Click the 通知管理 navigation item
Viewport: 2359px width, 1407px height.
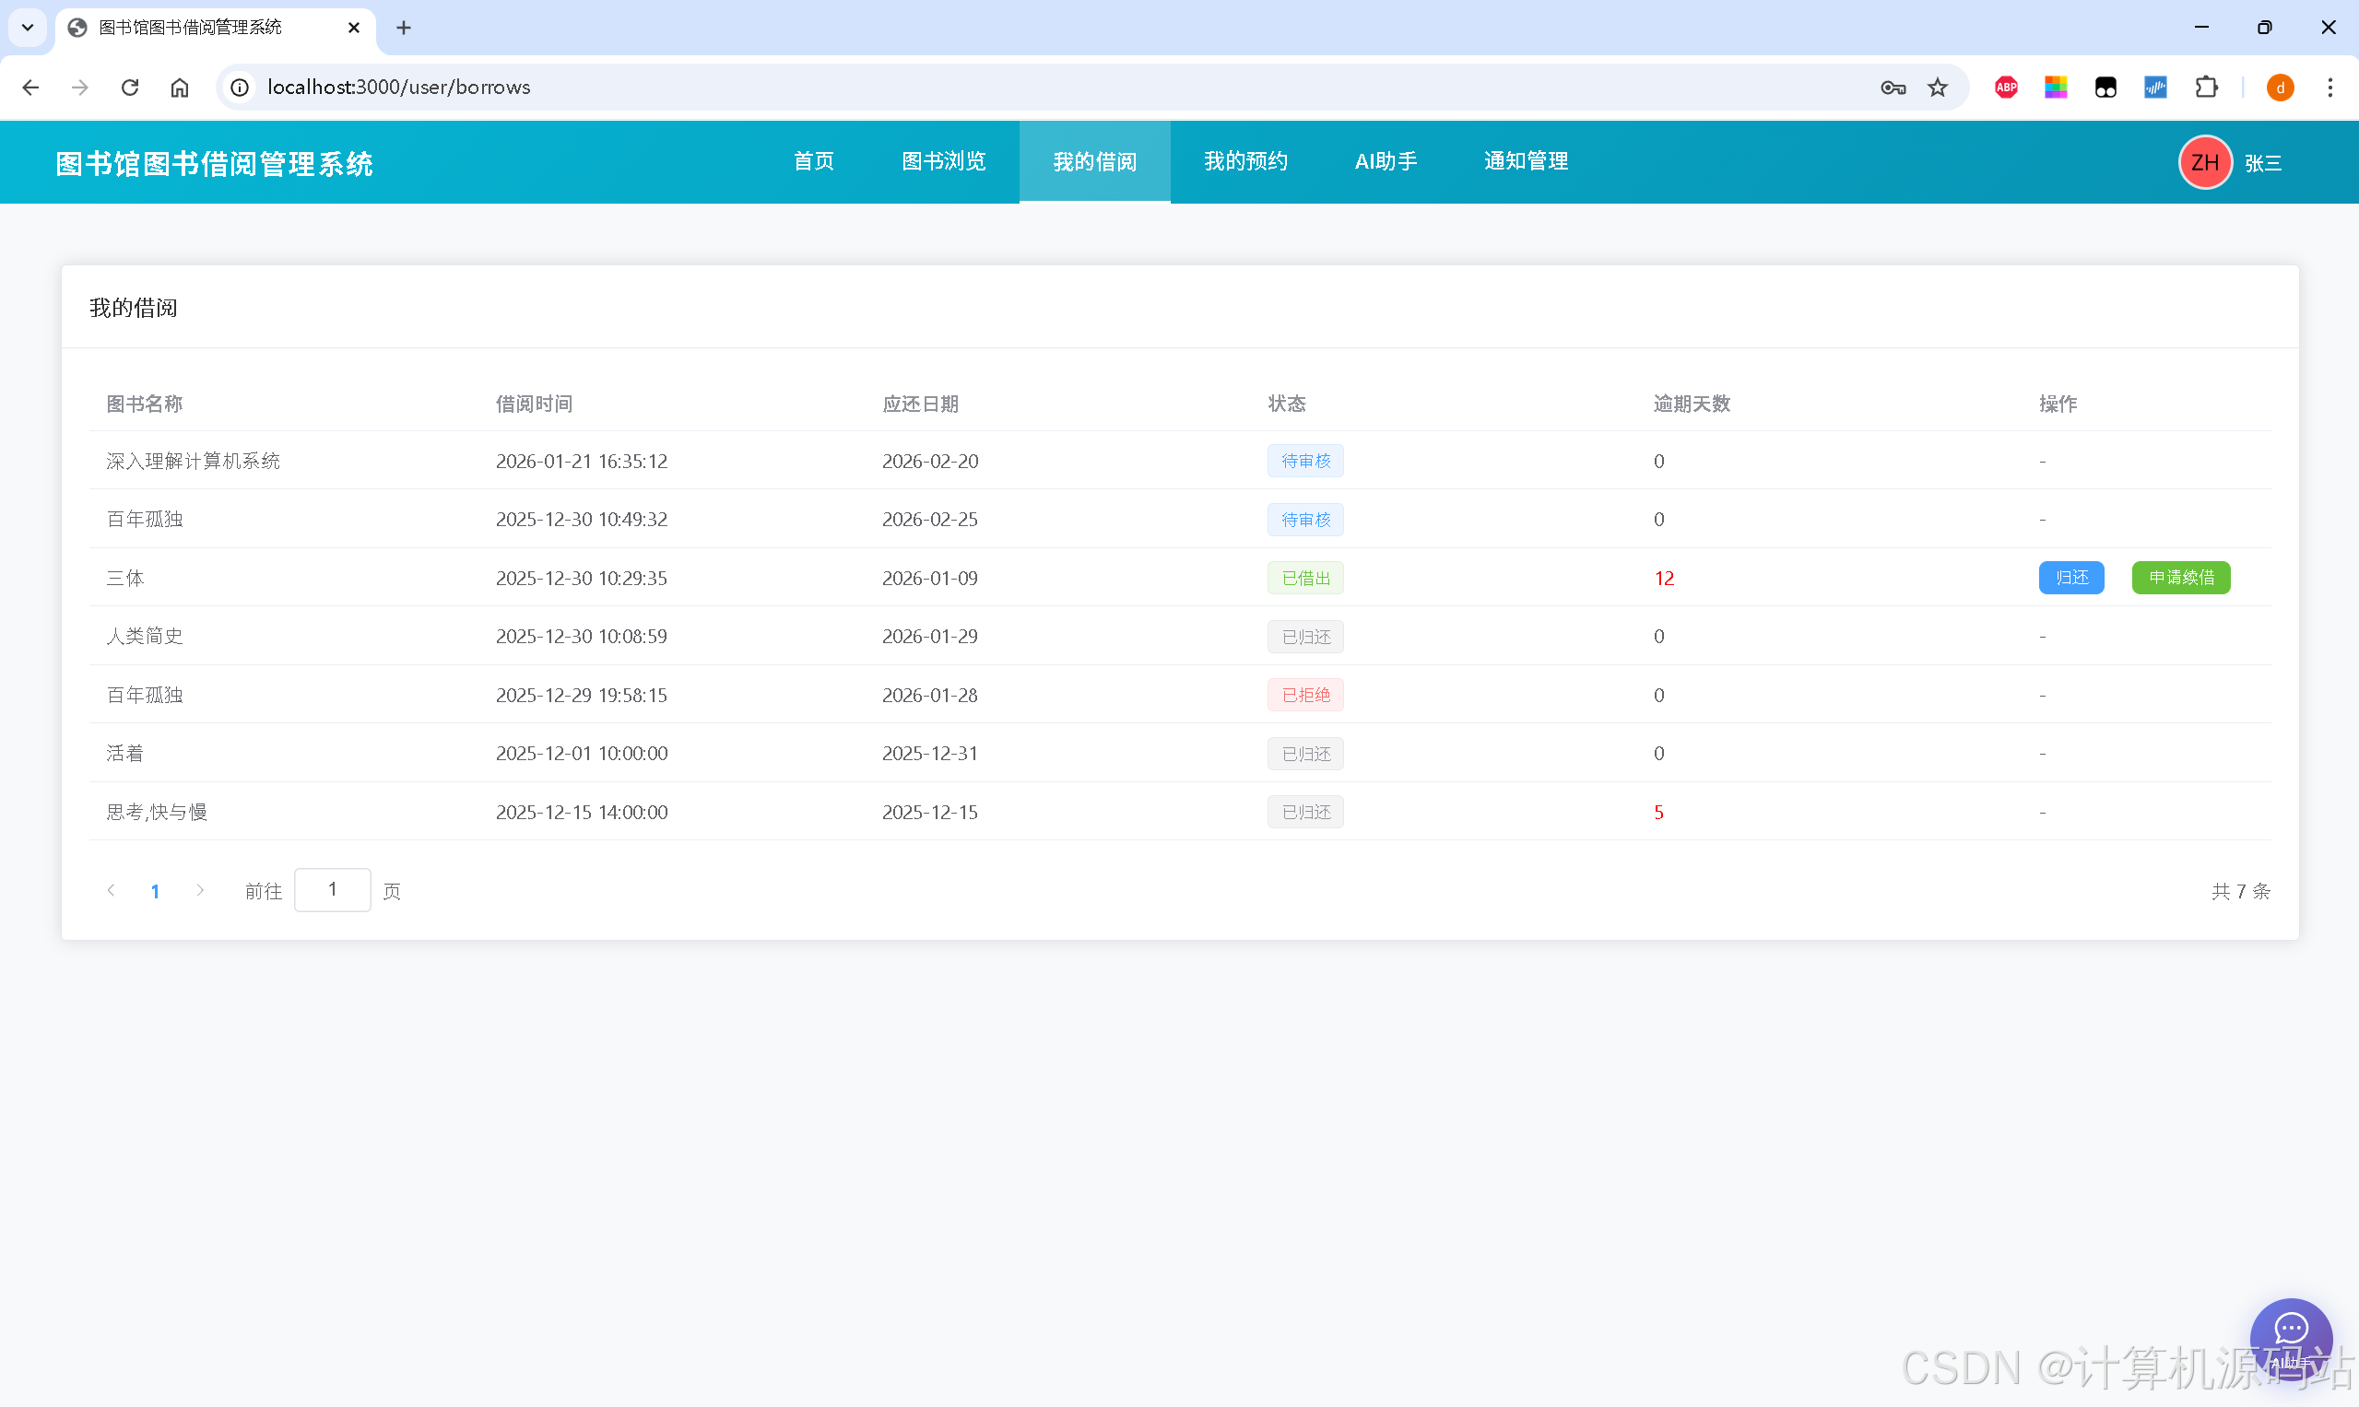pyautogui.click(x=1525, y=161)
